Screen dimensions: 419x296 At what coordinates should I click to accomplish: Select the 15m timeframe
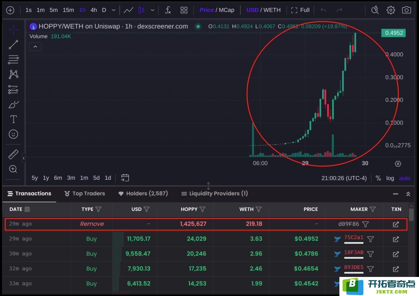point(68,10)
